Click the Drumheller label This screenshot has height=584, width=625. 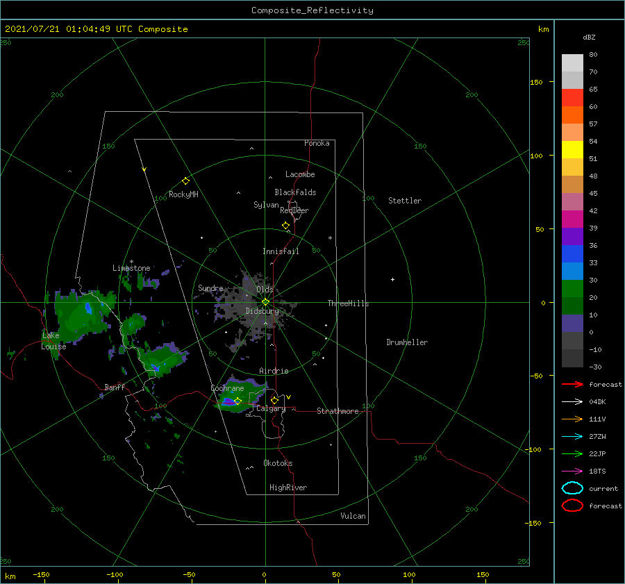(407, 342)
